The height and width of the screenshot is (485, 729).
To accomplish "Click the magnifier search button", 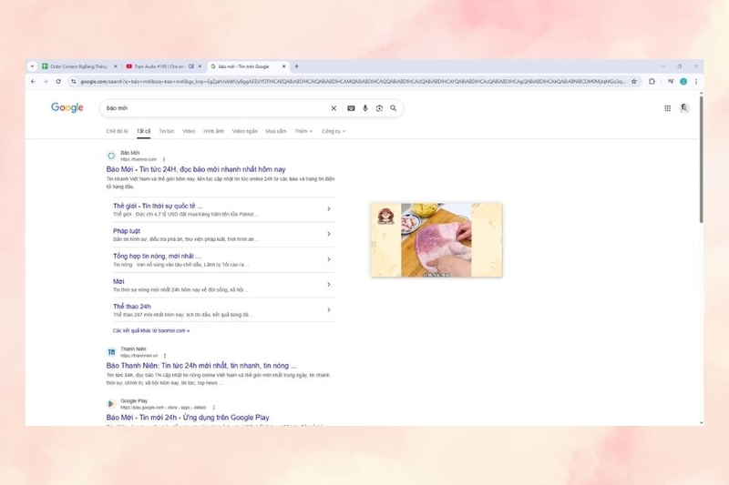I will [x=394, y=108].
